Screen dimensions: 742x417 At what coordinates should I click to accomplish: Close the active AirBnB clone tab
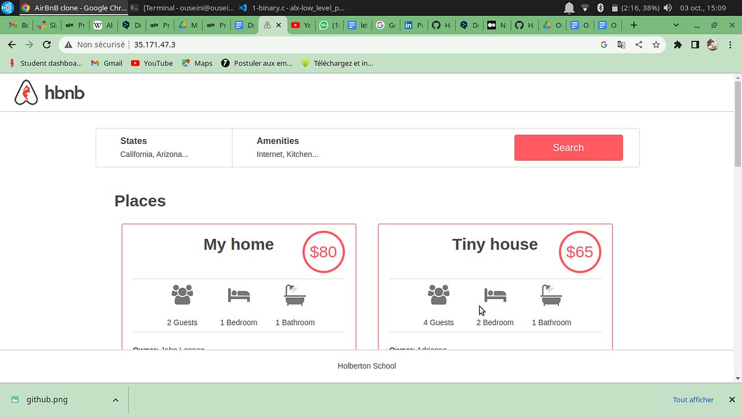point(279,25)
